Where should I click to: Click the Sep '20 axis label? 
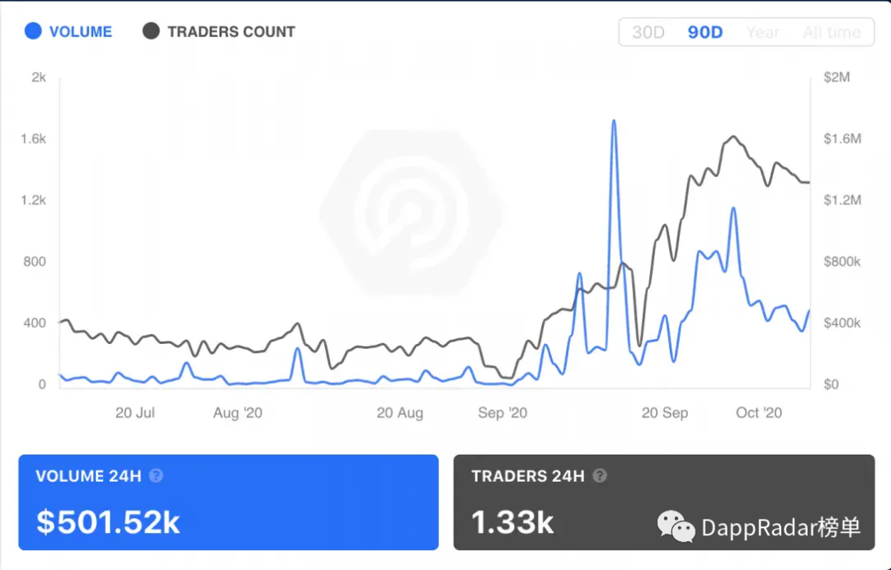(502, 412)
